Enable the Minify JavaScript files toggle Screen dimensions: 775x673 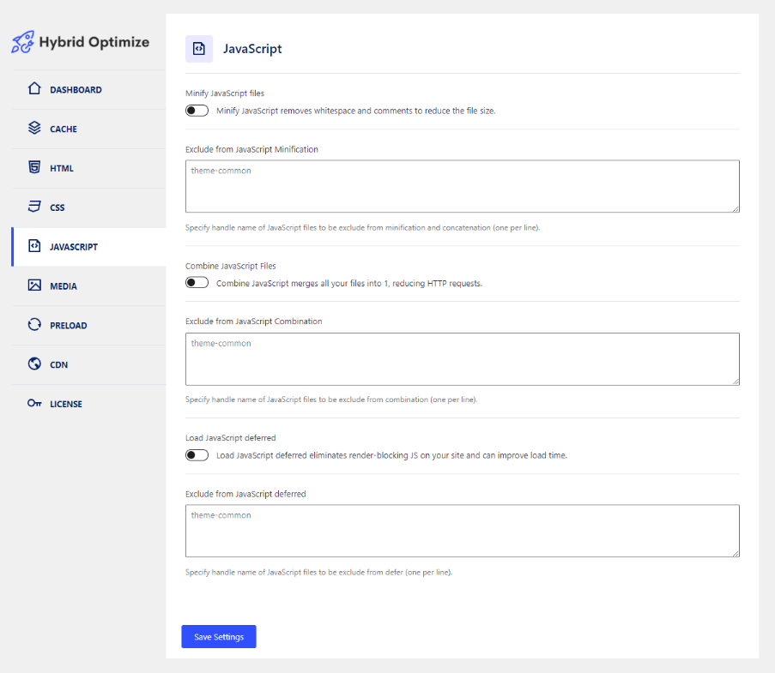(x=197, y=111)
